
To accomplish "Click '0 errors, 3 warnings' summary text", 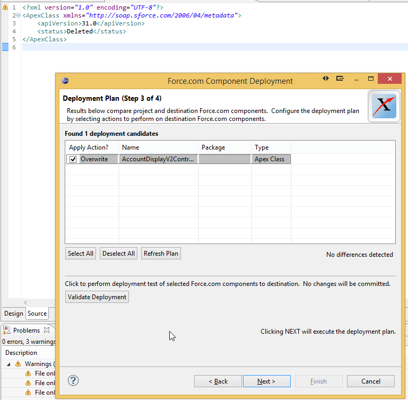I will [x=29, y=342].
